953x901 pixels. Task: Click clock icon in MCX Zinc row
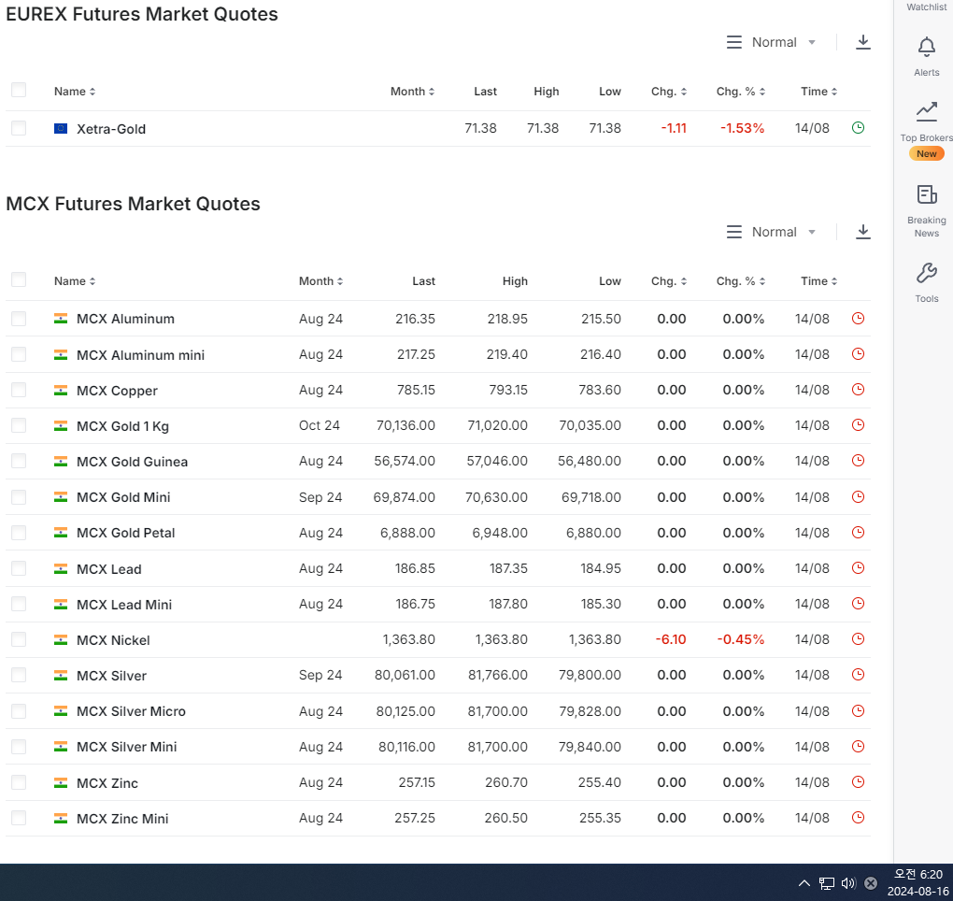click(x=858, y=782)
